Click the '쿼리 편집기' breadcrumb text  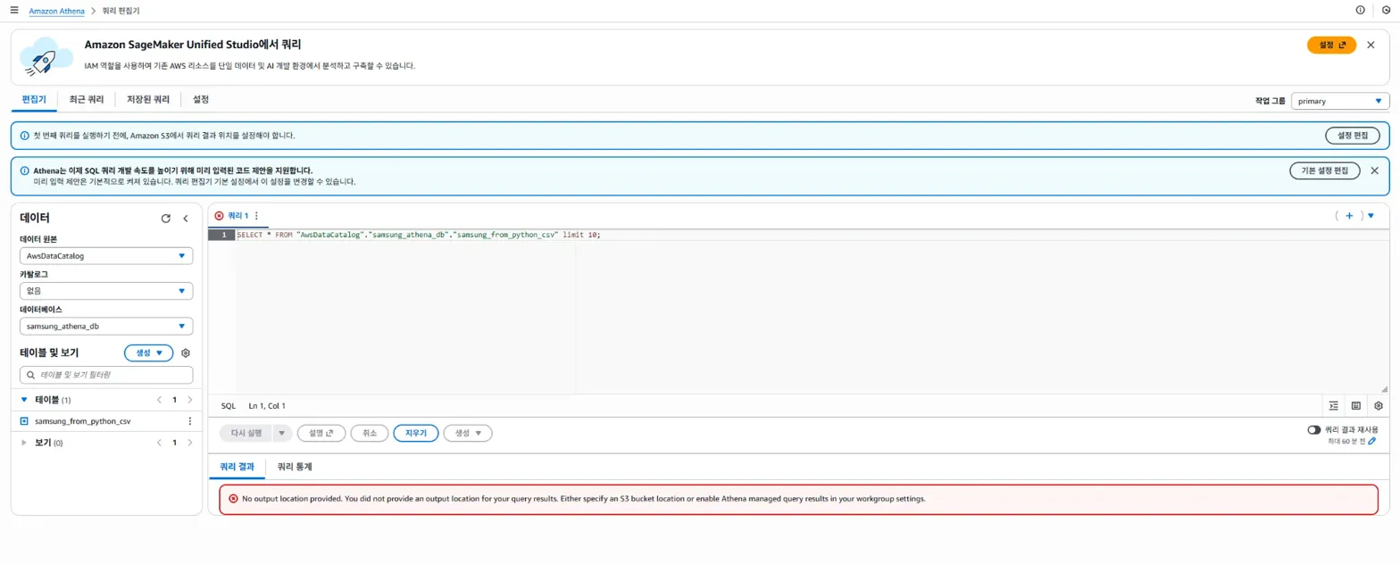(121, 10)
